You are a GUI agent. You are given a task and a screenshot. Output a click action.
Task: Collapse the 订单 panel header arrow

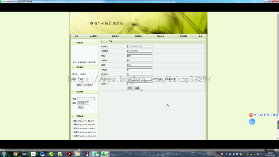coord(102,41)
